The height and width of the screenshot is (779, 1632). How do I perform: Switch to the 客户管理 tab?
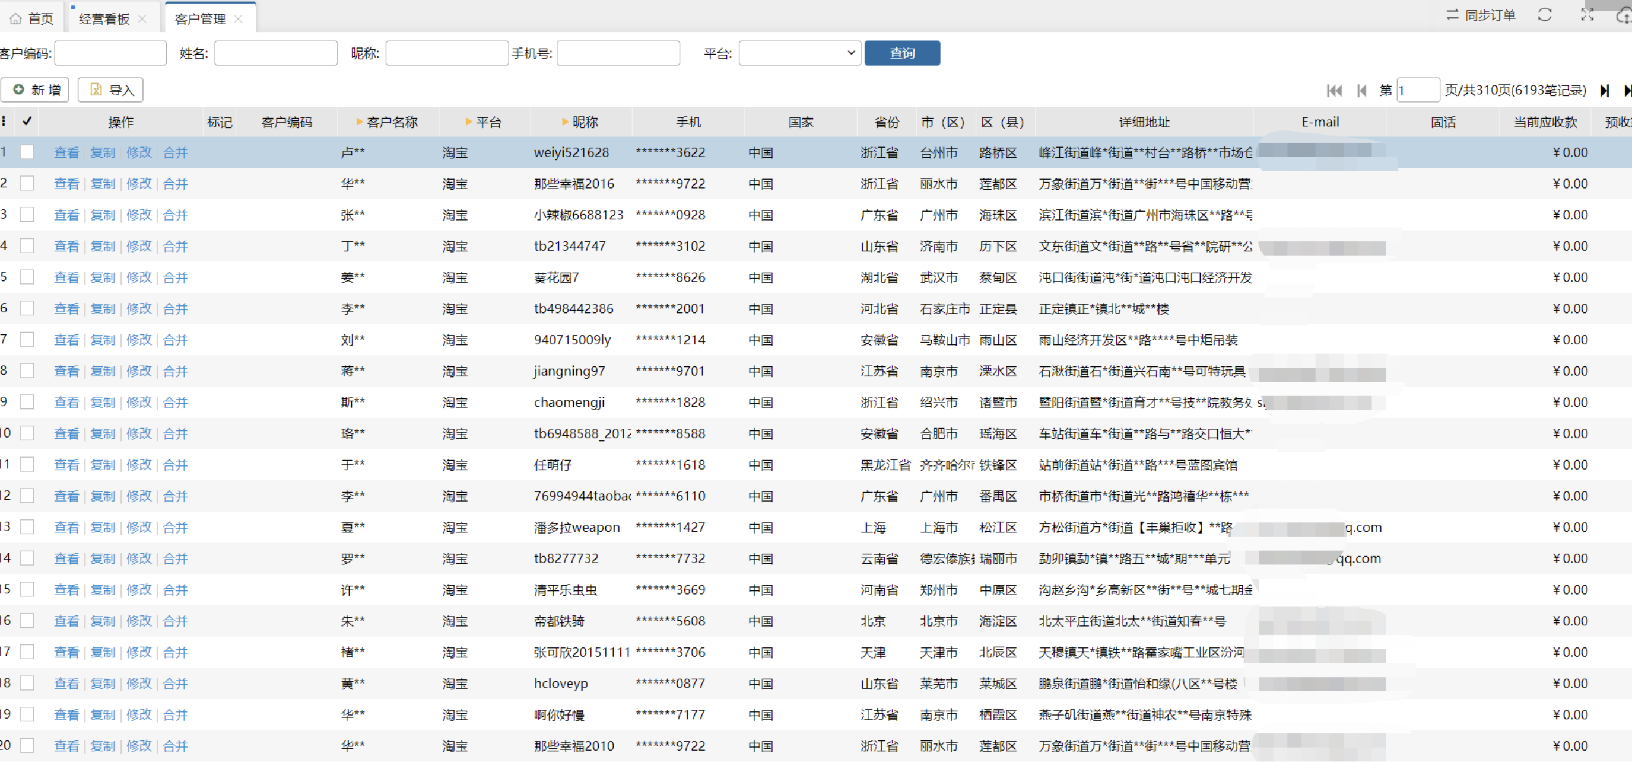[209, 18]
